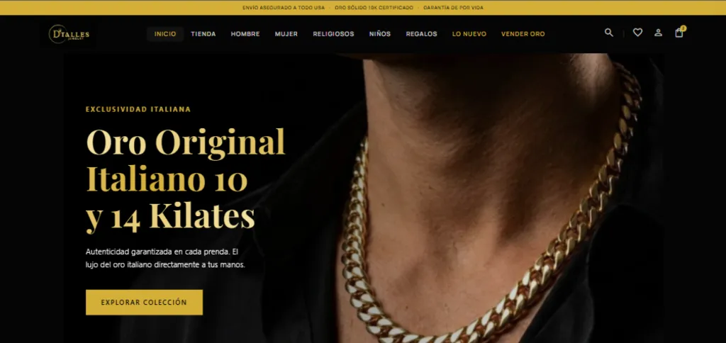Click the Oro Original Italiano headline

[186, 179]
